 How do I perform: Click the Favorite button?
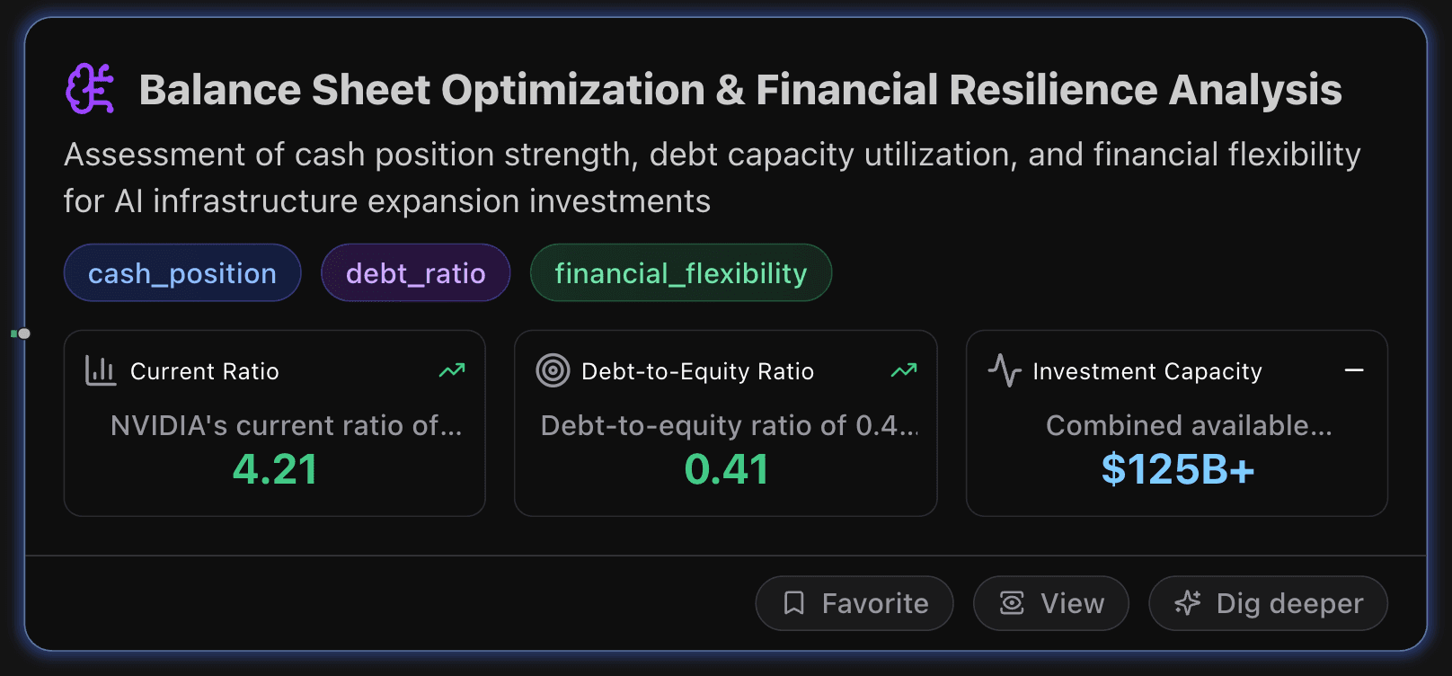(854, 603)
